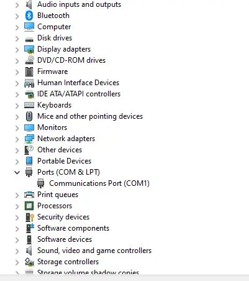Select the "Software components" label
The width and height of the screenshot is (249, 281).
tap(73, 228)
